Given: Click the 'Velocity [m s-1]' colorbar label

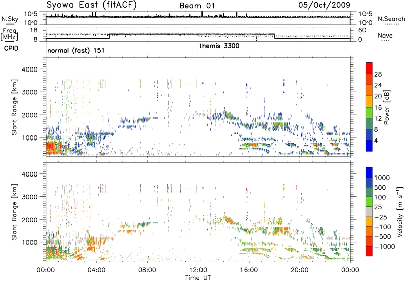Looking at the screenshot, I should pos(400,212).
